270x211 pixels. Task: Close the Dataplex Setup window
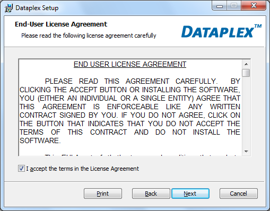coord(254,6)
